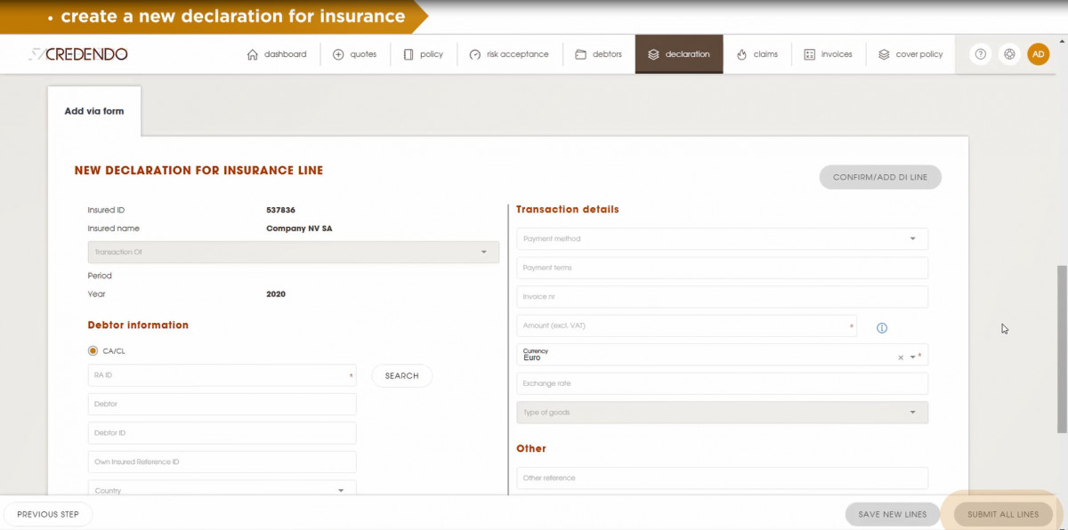This screenshot has height=530, width=1068.
Task: Click SAVE NEW LINES button
Action: click(x=893, y=514)
